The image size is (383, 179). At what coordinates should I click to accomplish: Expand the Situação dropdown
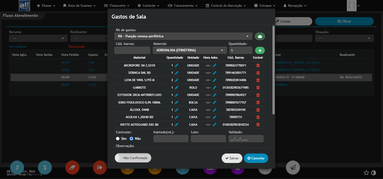344,38
